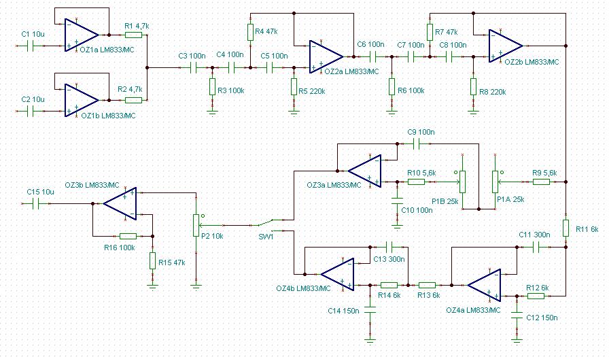
Task: Select capacitor C8 100n symbol
Action: pos(449,56)
